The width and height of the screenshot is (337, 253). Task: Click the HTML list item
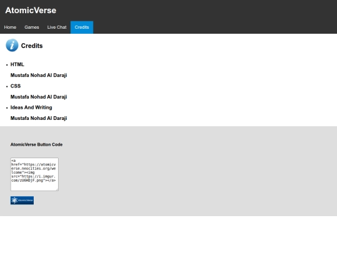click(17, 64)
